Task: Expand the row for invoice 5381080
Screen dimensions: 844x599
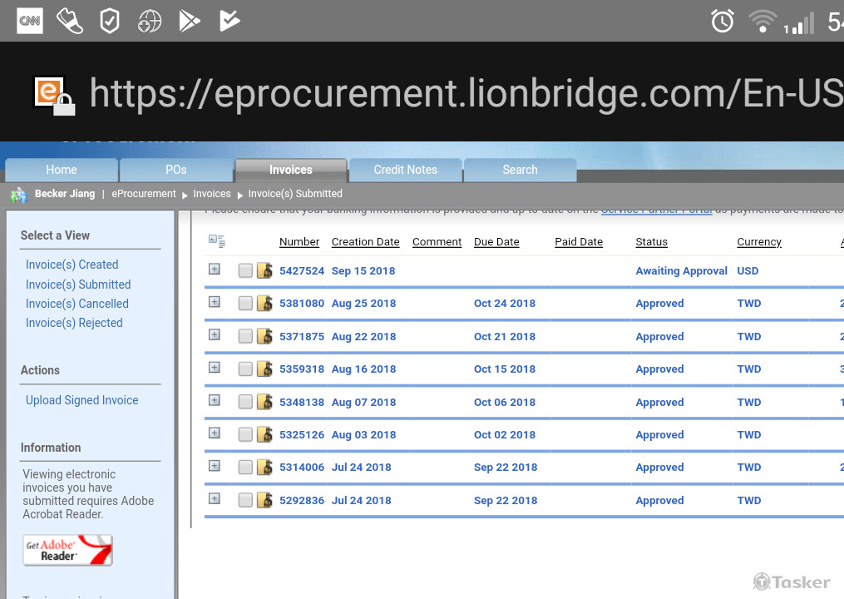Action: [215, 302]
